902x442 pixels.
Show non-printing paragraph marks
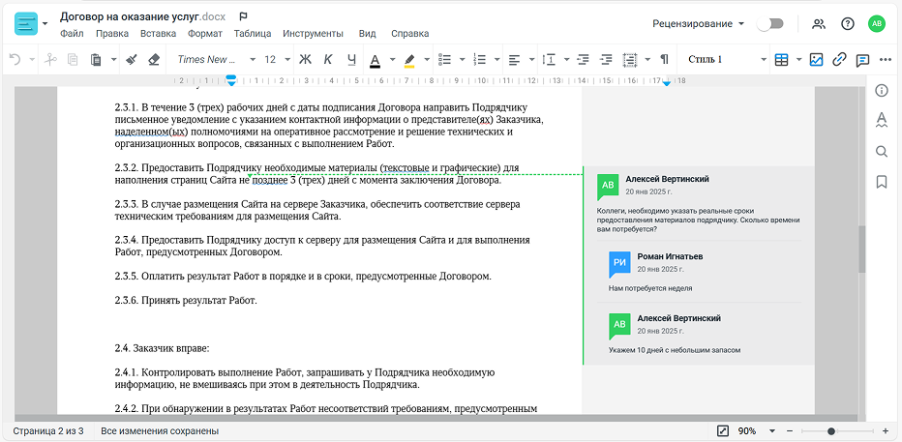tap(664, 60)
